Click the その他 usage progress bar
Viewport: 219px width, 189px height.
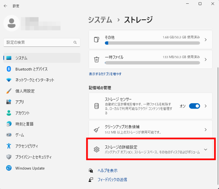152,43
